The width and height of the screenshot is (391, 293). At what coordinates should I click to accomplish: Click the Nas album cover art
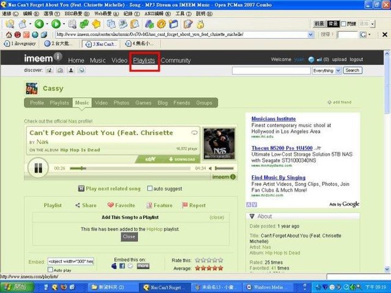(x=219, y=144)
